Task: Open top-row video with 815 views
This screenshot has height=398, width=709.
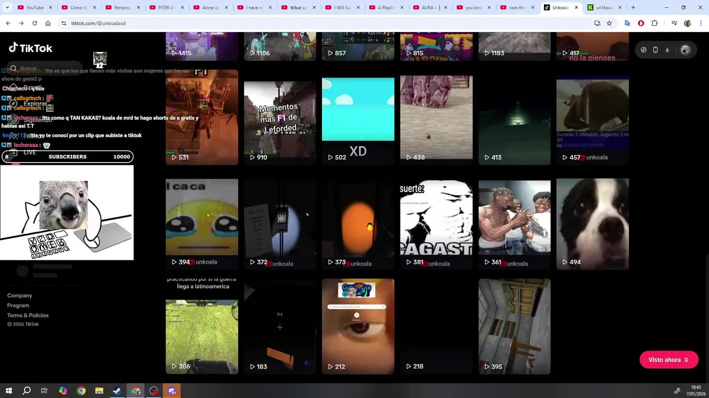Action: tap(436, 46)
